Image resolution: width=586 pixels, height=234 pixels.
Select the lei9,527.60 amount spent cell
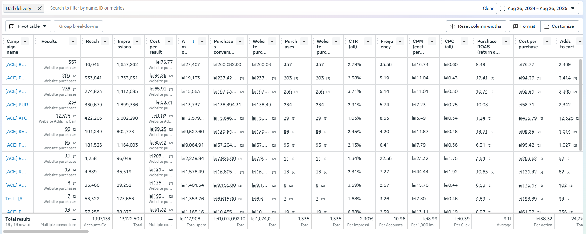(192, 132)
